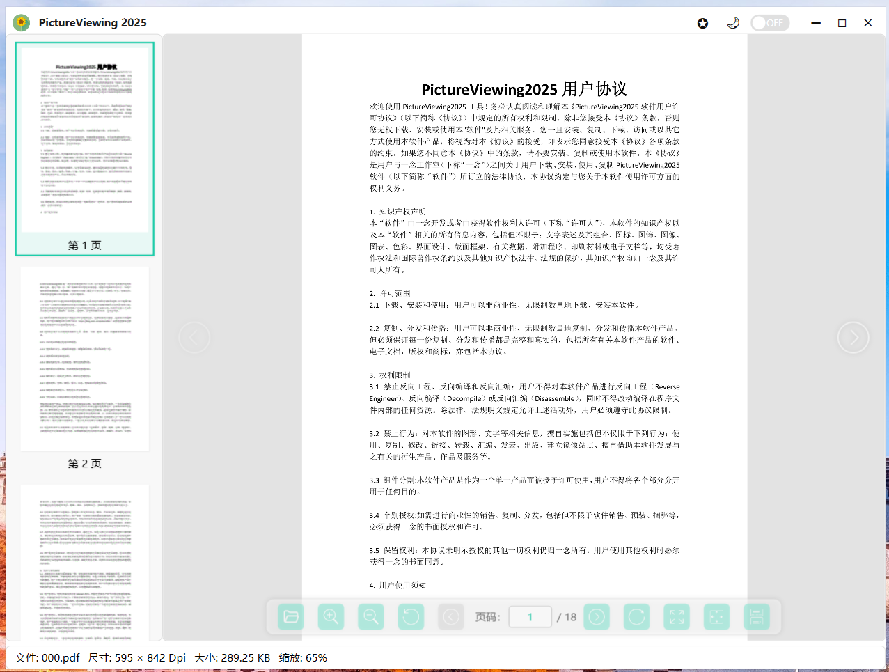Close the PictureViewing 2025 window
The image size is (889, 672).
click(868, 23)
